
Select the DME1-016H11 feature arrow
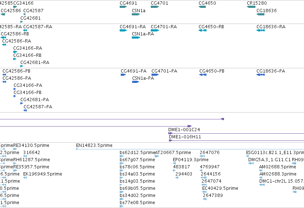(x=171, y=140)
